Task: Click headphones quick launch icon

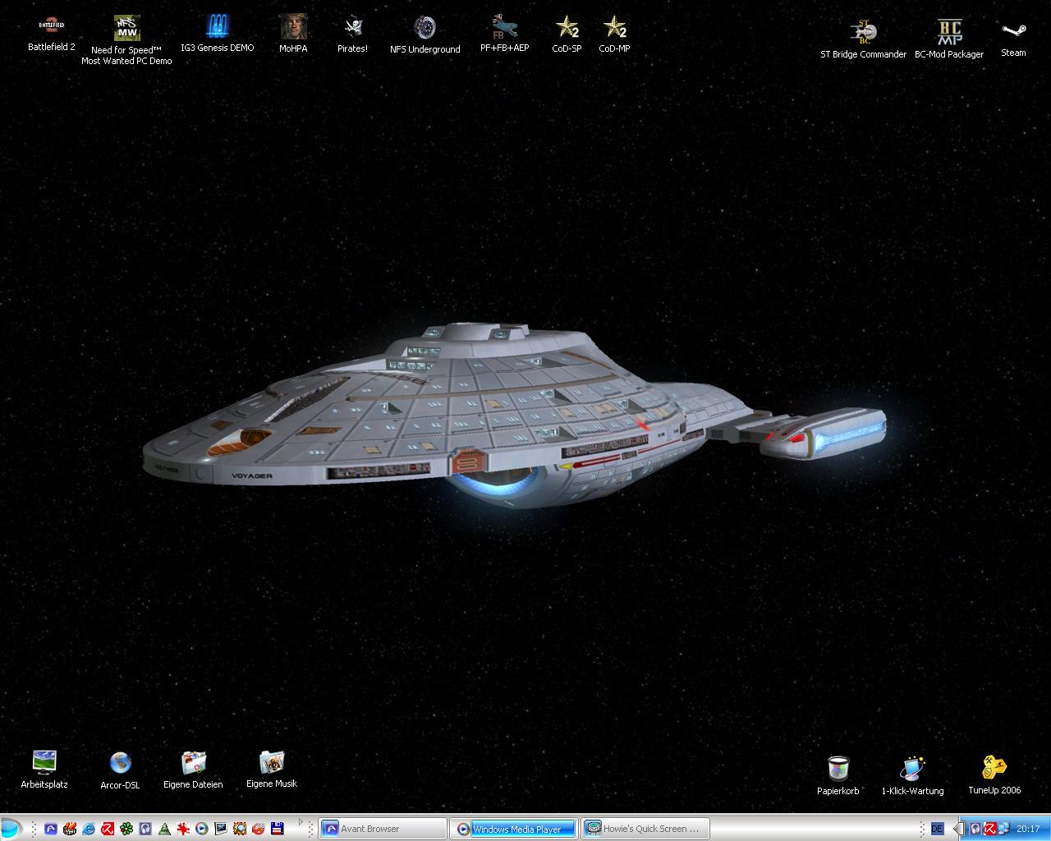Action: click(145, 829)
